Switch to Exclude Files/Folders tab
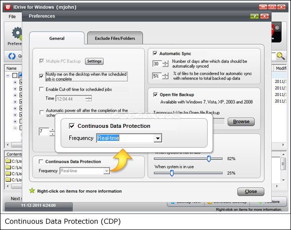Image resolution: width=291 pixels, height=230 pixels. pos(115,38)
